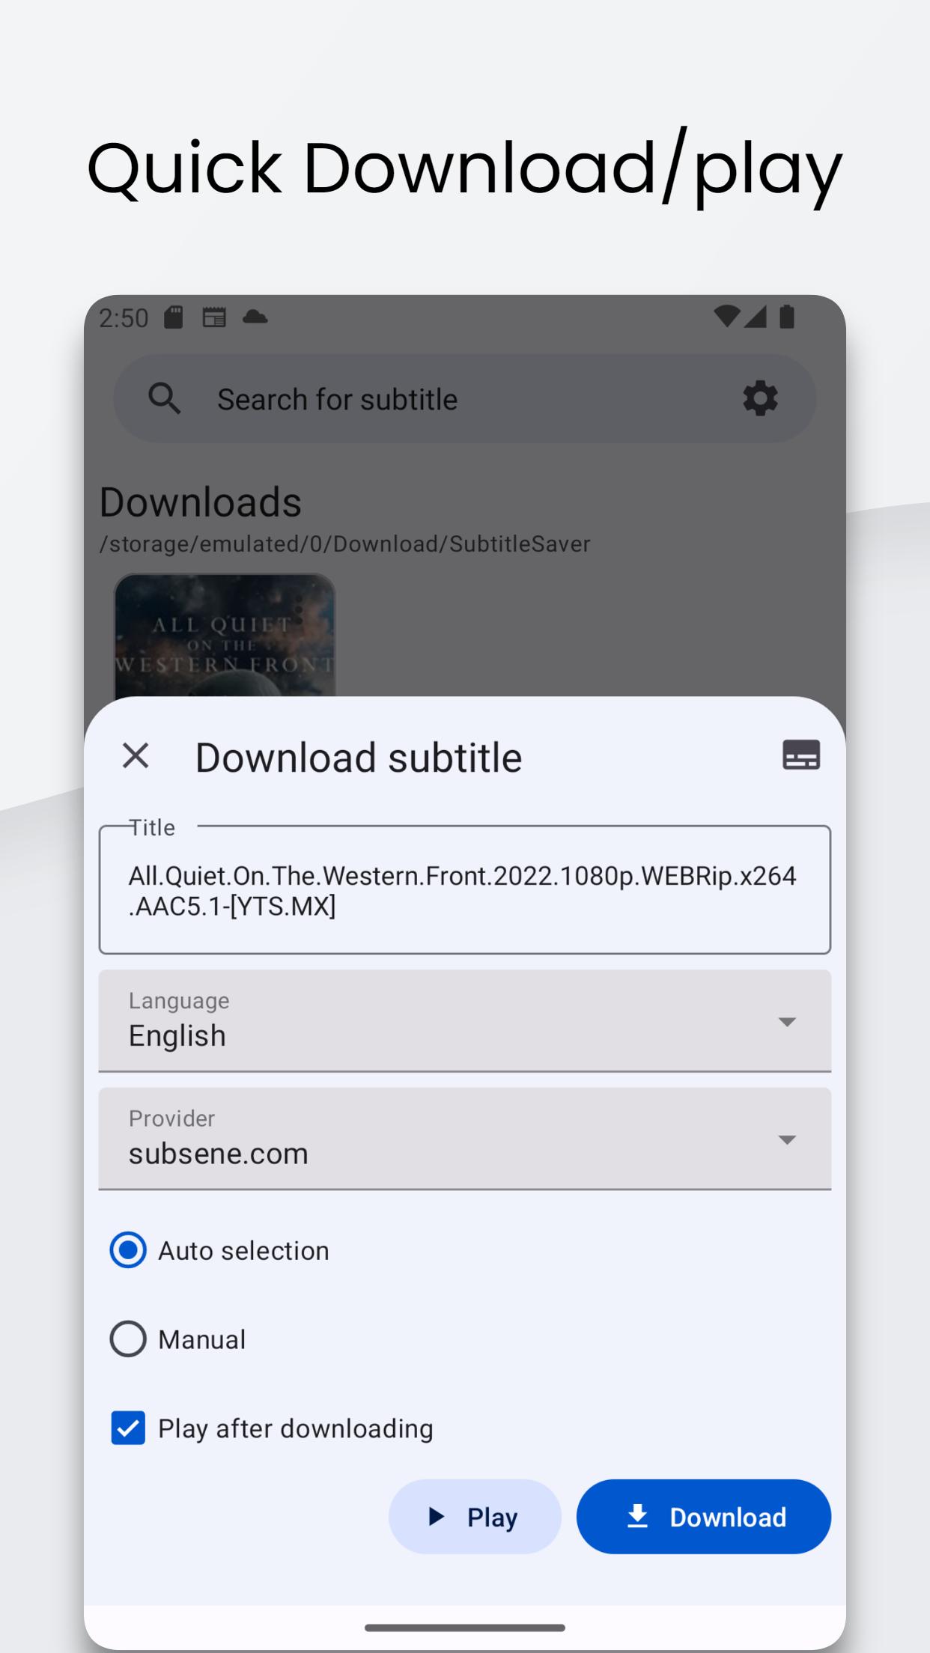
Task: Click the subtitles icon in sheet header
Action: point(801,755)
